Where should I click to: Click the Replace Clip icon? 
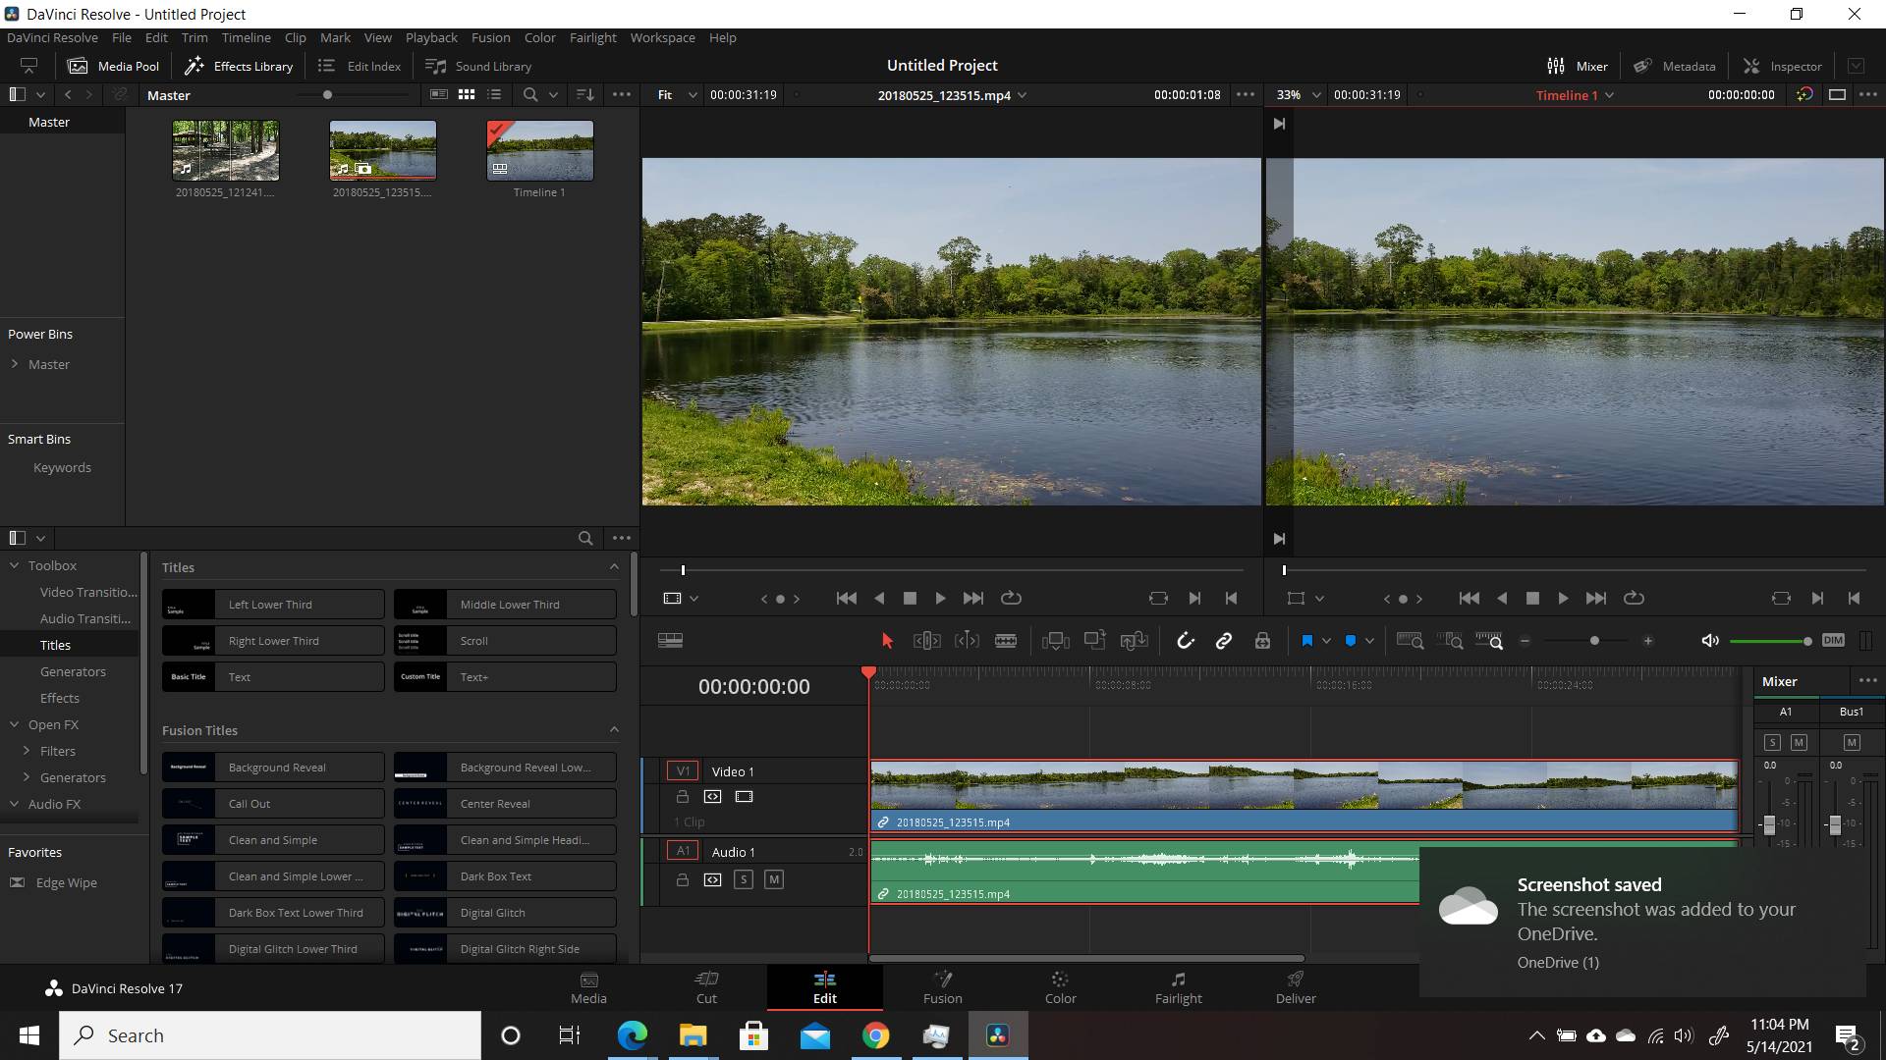coord(1134,641)
